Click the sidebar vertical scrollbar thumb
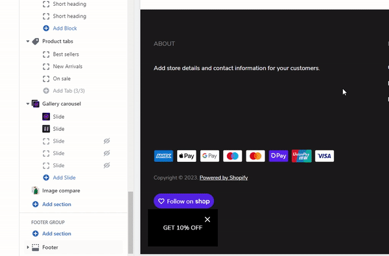Viewport: 389px width, 256px height. tap(130, 222)
